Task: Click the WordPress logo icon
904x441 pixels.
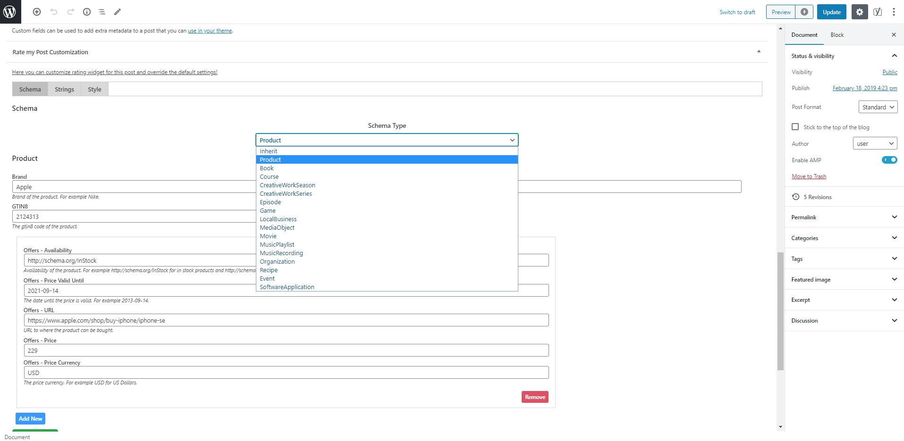Action: tap(10, 12)
